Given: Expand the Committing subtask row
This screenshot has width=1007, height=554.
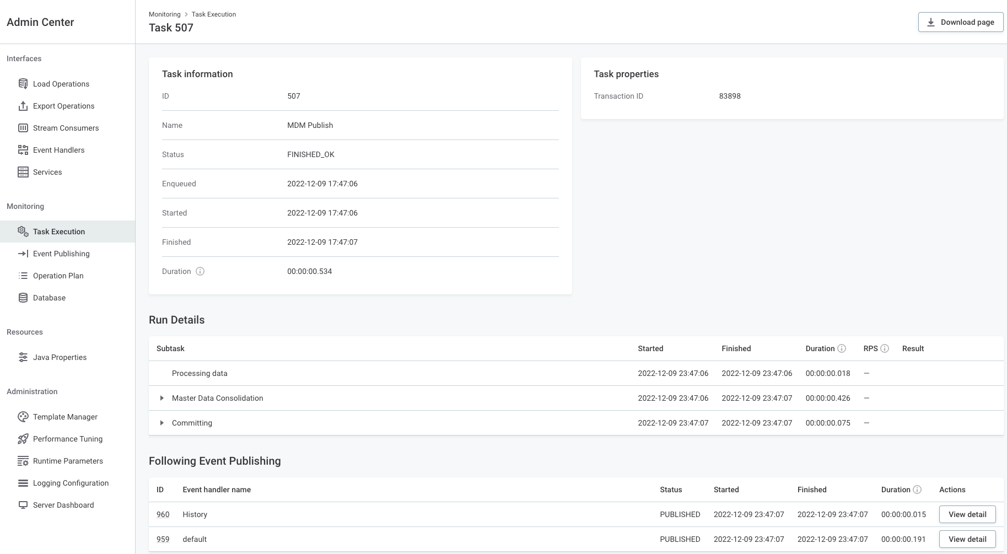Looking at the screenshot, I should 161,423.
